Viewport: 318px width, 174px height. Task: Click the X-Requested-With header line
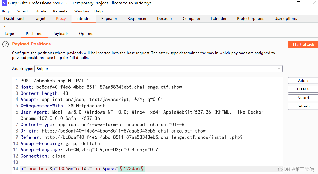pyautogui.click(x=63, y=106)
